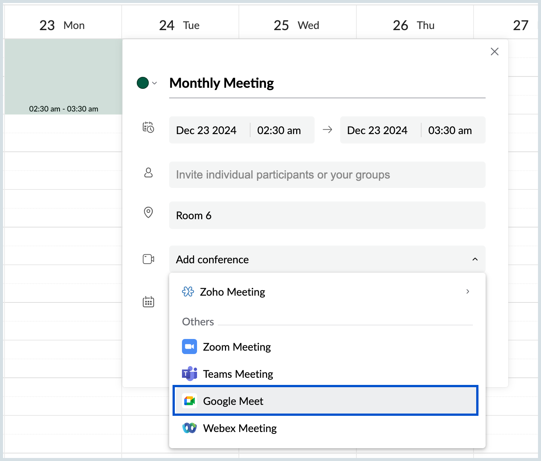The image size is (541, 461).
Task: Pick the green event color swatch
Action: tap(143, 83)
